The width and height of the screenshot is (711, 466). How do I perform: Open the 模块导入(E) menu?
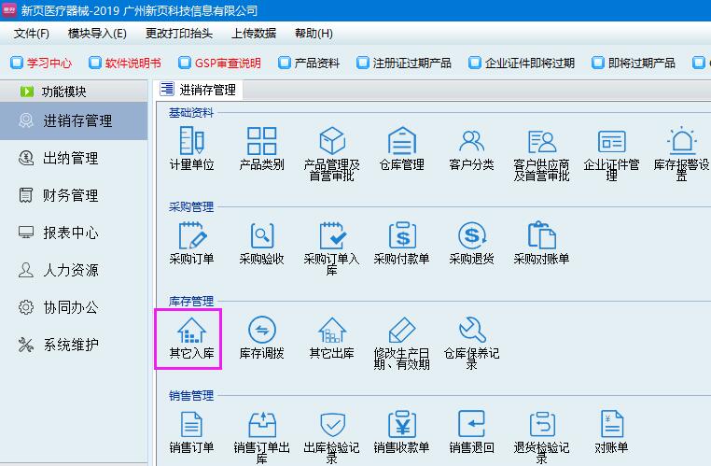[97, 34]
